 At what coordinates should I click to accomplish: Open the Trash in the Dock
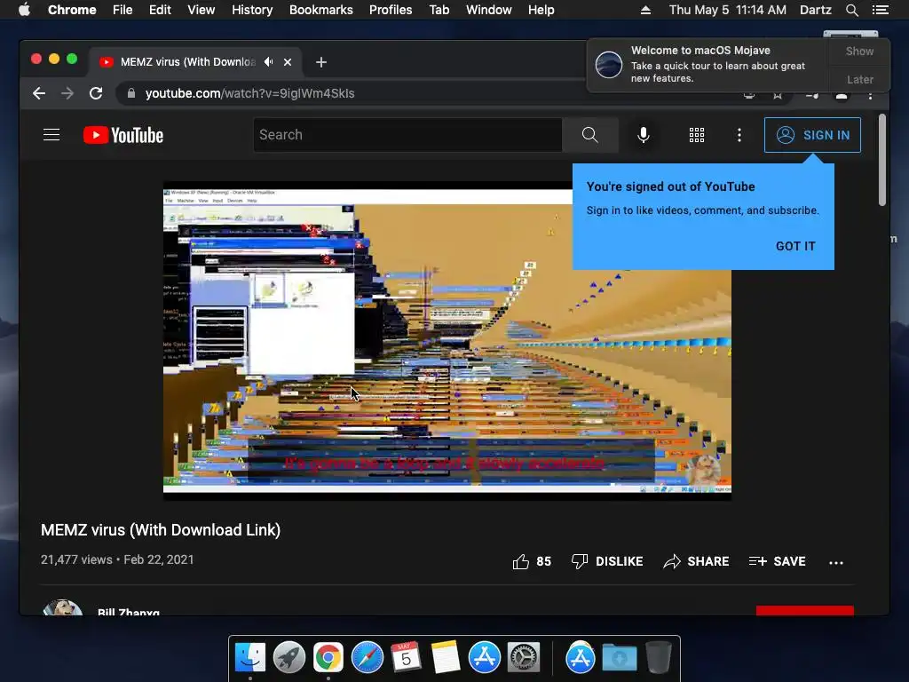coord(658,657)
